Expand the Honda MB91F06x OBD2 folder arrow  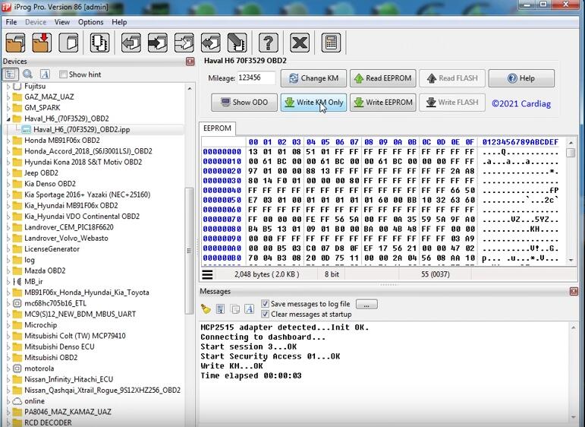click(x=8, y=141)
